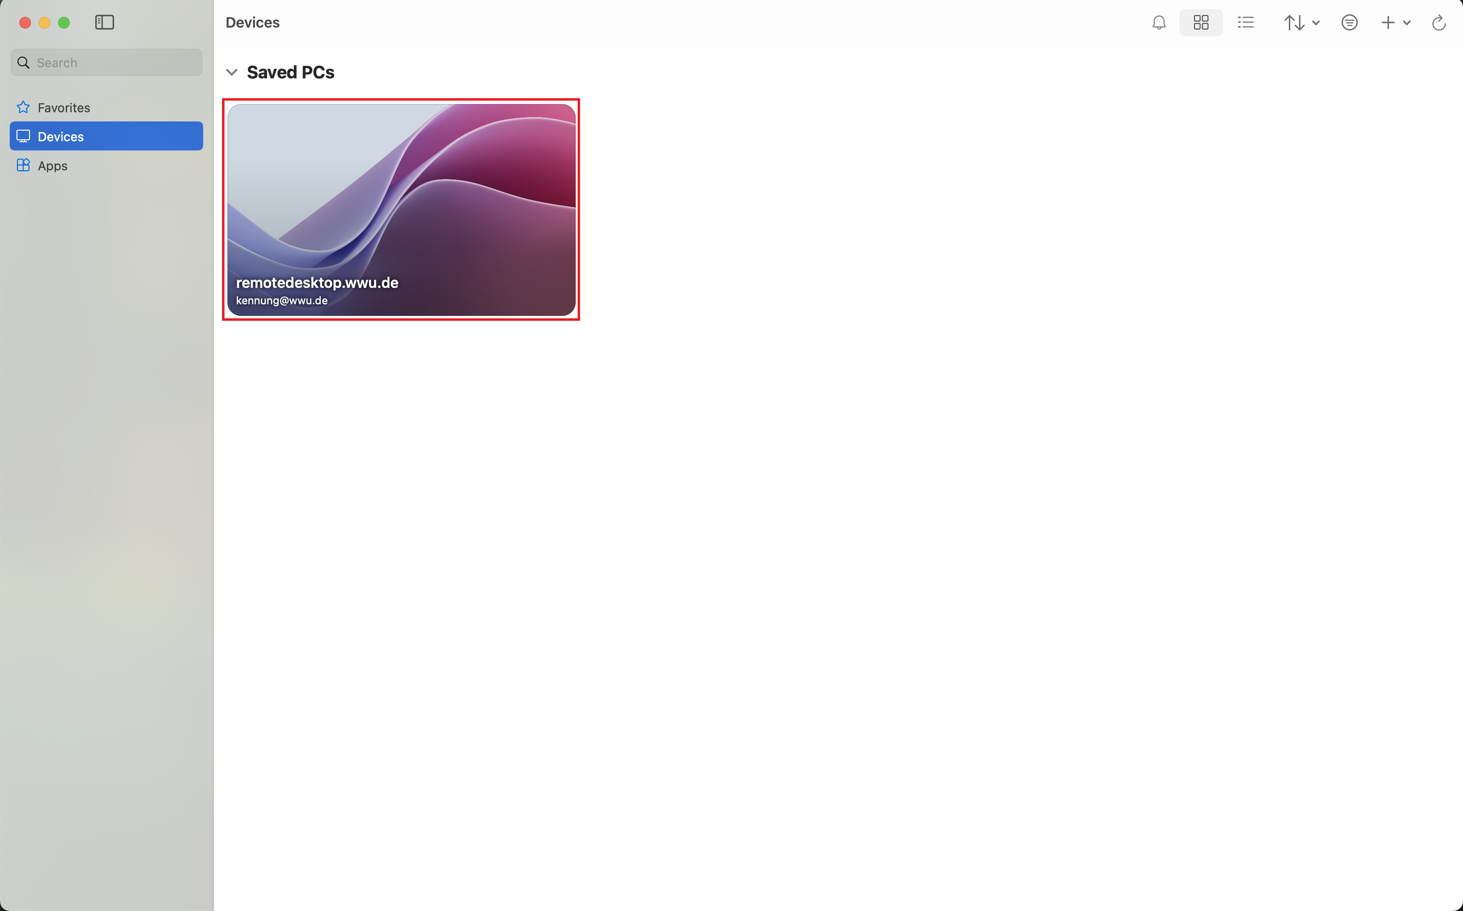
Task: Click the green fullscreen window button
Action: (x=64, y=22)
